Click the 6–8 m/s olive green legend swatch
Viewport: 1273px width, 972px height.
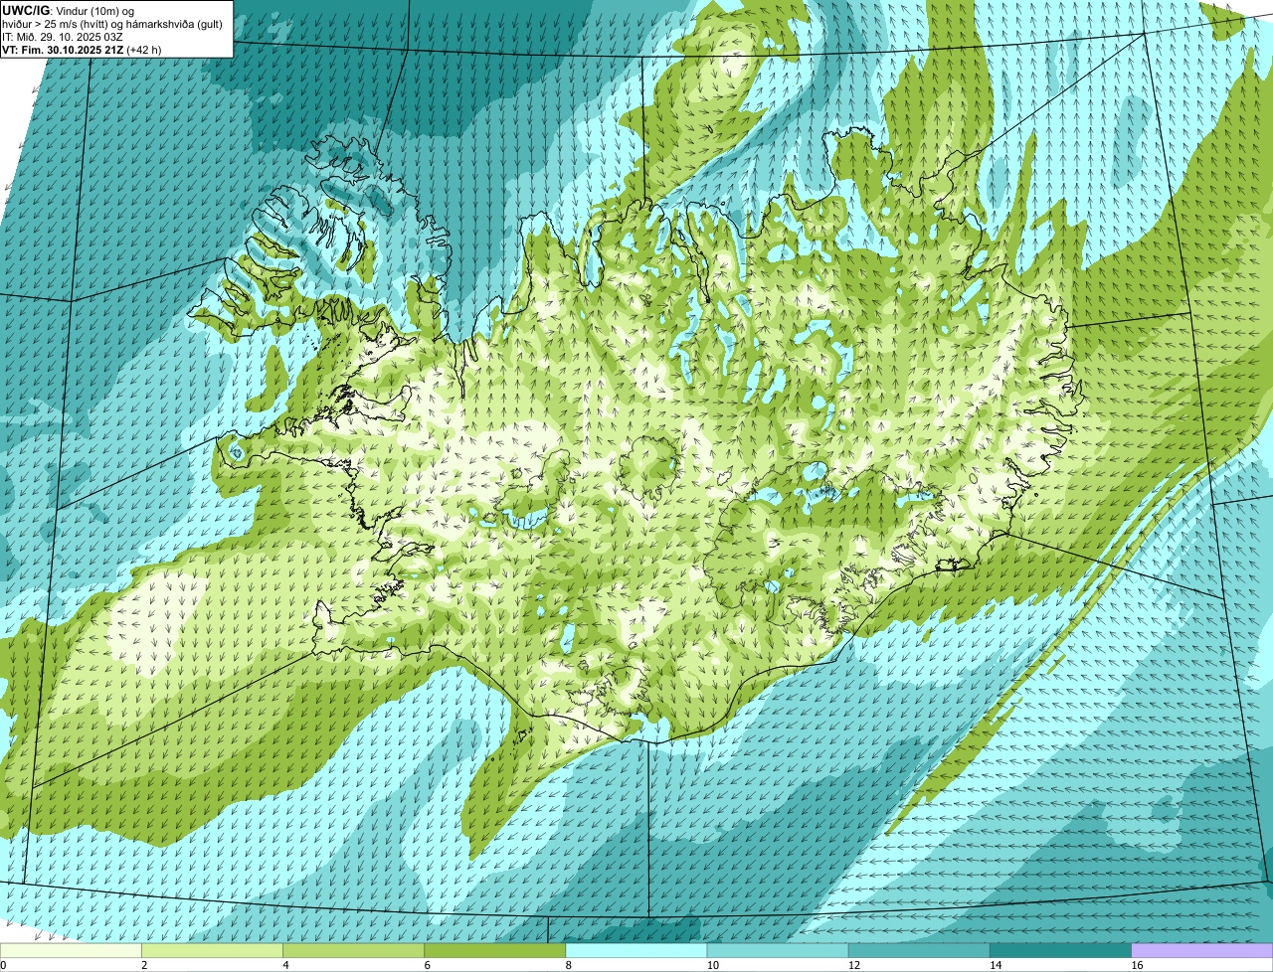click(x=495, y=951)
